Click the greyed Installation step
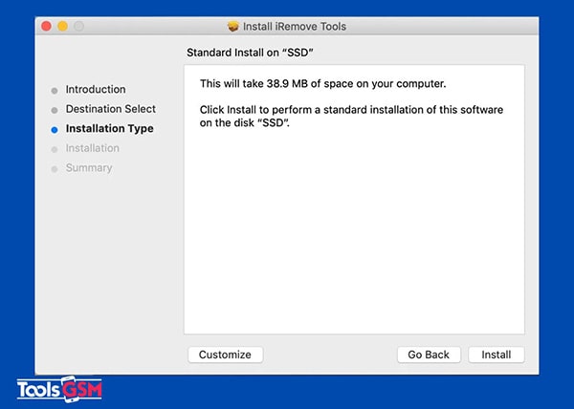Viewport: 574px width, 409px height. pyautogui.click(x=92, y=148)
